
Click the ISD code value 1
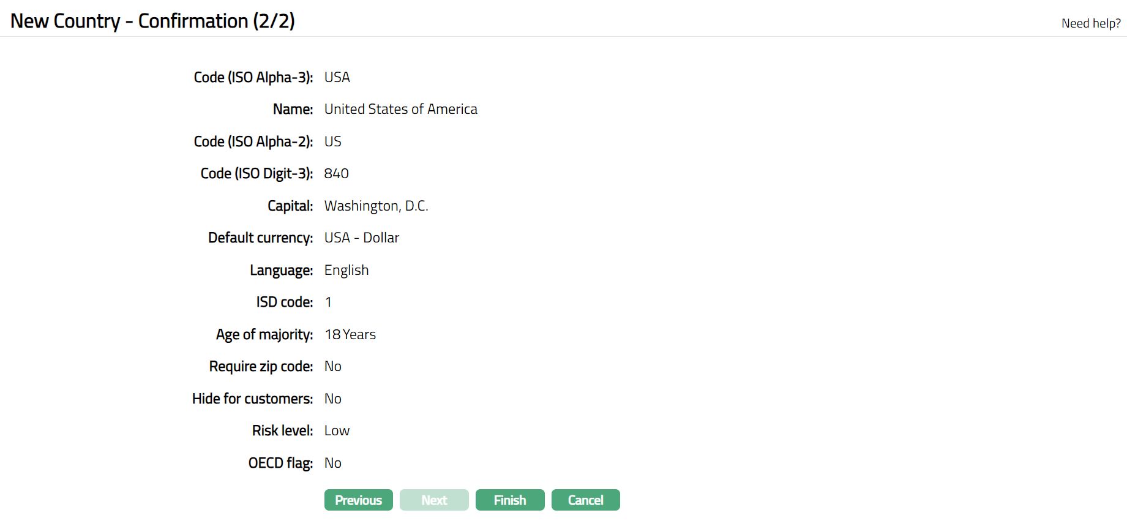[x=328, y=302]
